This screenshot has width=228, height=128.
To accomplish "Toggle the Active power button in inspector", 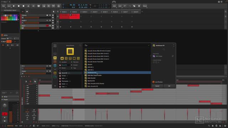I will 2,35.
